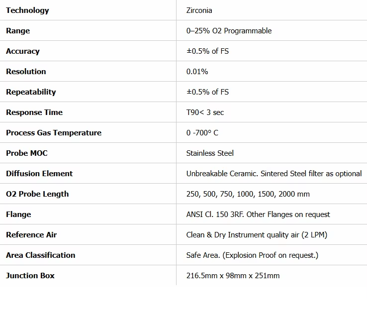Select the T90< 3 sec value
The height and width of the screenshot is (325, 367).
(x=205, y=112)
